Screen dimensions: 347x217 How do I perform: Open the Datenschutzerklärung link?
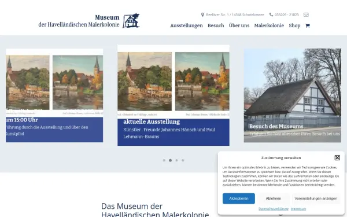[274, 209]
